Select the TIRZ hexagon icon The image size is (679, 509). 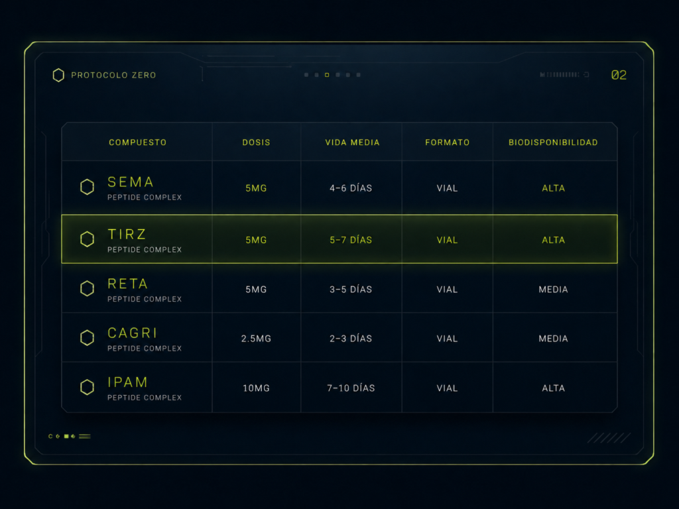pos(87,239)
